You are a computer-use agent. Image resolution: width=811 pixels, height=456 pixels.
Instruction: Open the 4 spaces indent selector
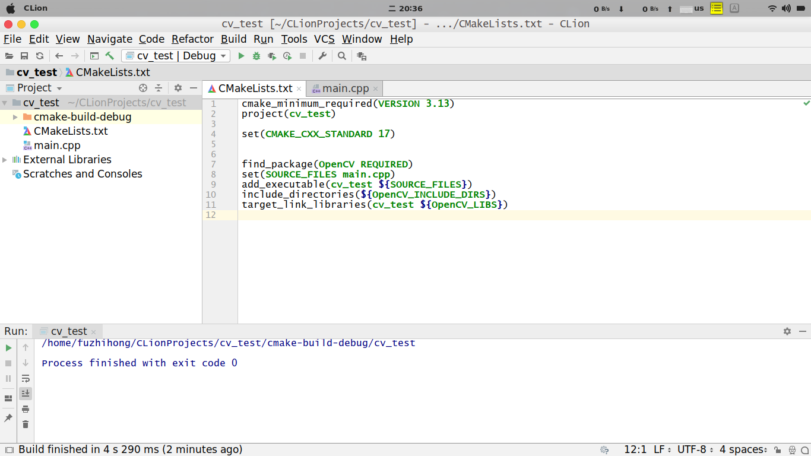744,449
